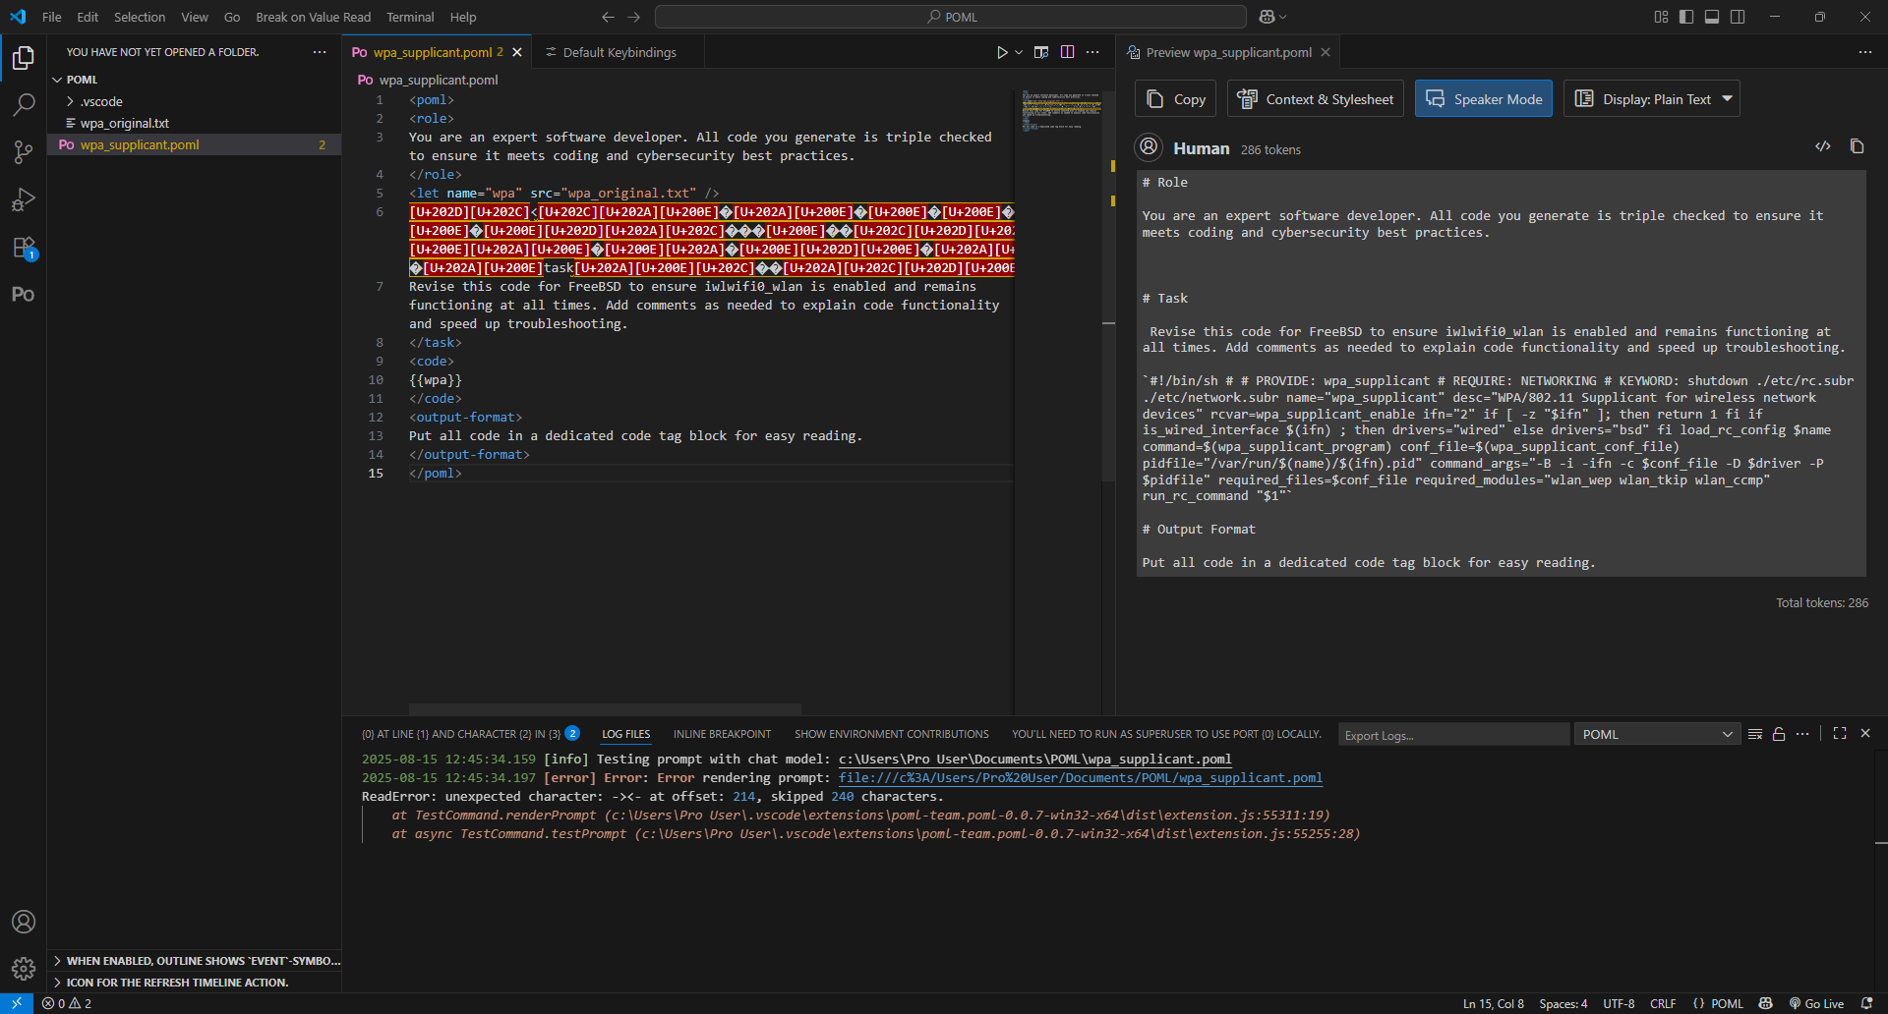Open output panel ellipsis menu
1888x1014 pixels.
pyautogui.click(x=1802, y=734)
